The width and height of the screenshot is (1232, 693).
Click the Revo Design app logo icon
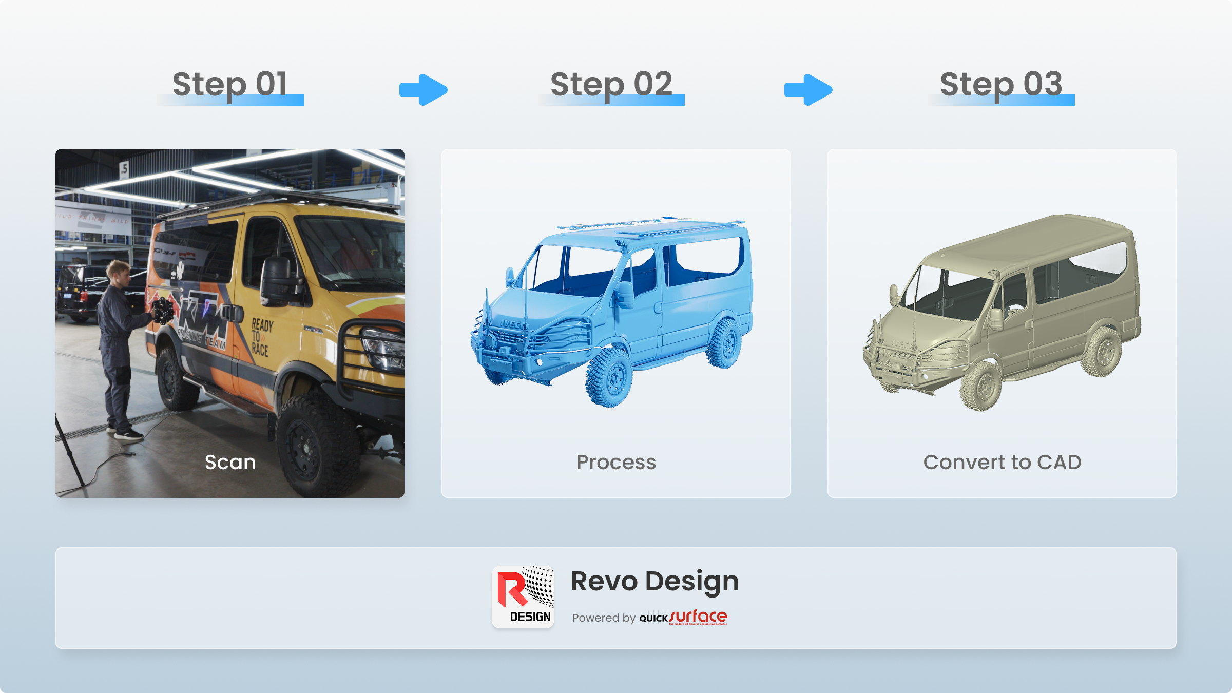pos(523,596)
